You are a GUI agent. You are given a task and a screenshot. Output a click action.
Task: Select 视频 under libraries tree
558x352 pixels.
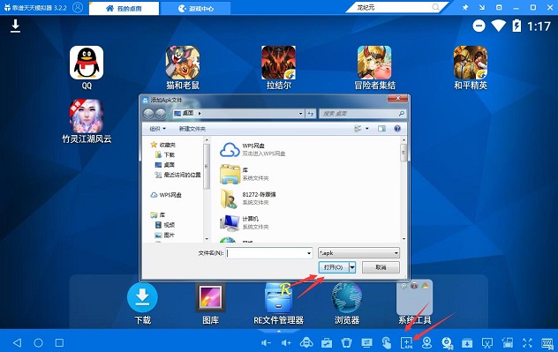pyautogui.click(x=165, y=225)
